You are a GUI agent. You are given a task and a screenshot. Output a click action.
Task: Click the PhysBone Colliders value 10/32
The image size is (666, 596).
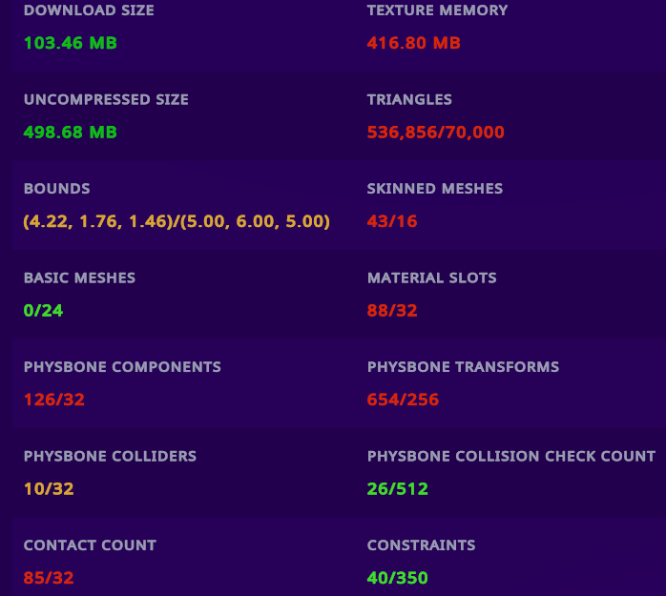[x=49, y=489]
